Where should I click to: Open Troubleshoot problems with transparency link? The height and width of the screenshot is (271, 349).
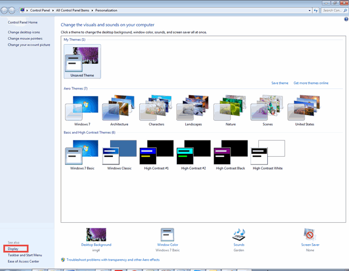pyautogui.click(x=113, y=260)
